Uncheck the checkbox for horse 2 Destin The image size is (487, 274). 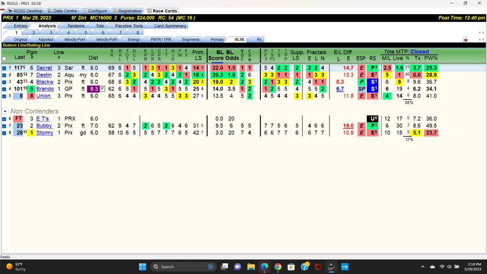[4, 75]
